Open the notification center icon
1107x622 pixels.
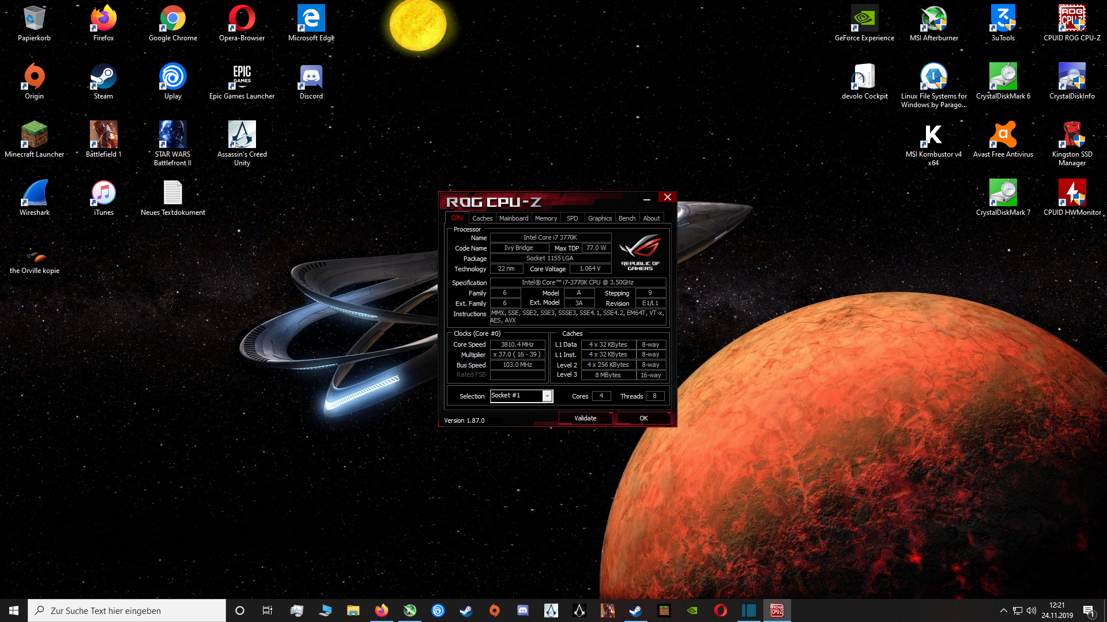pyautogui.click(x=1089, y=611)
